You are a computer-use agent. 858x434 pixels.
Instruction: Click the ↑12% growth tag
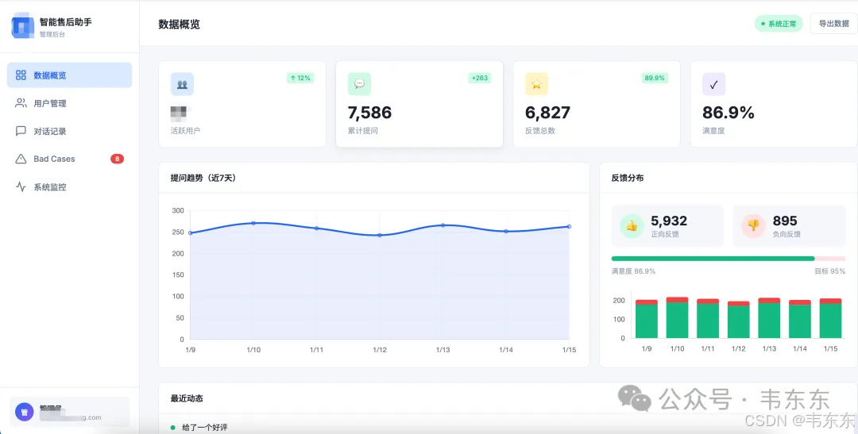point(300,79)
